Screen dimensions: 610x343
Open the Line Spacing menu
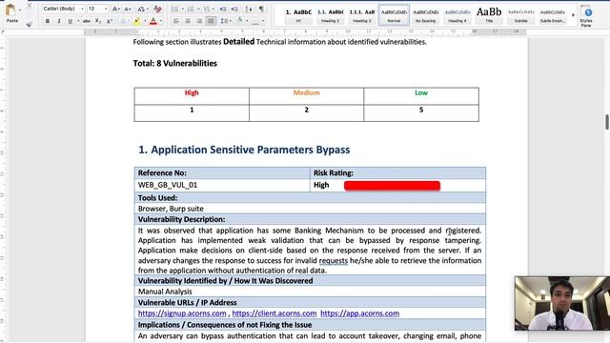225,21
